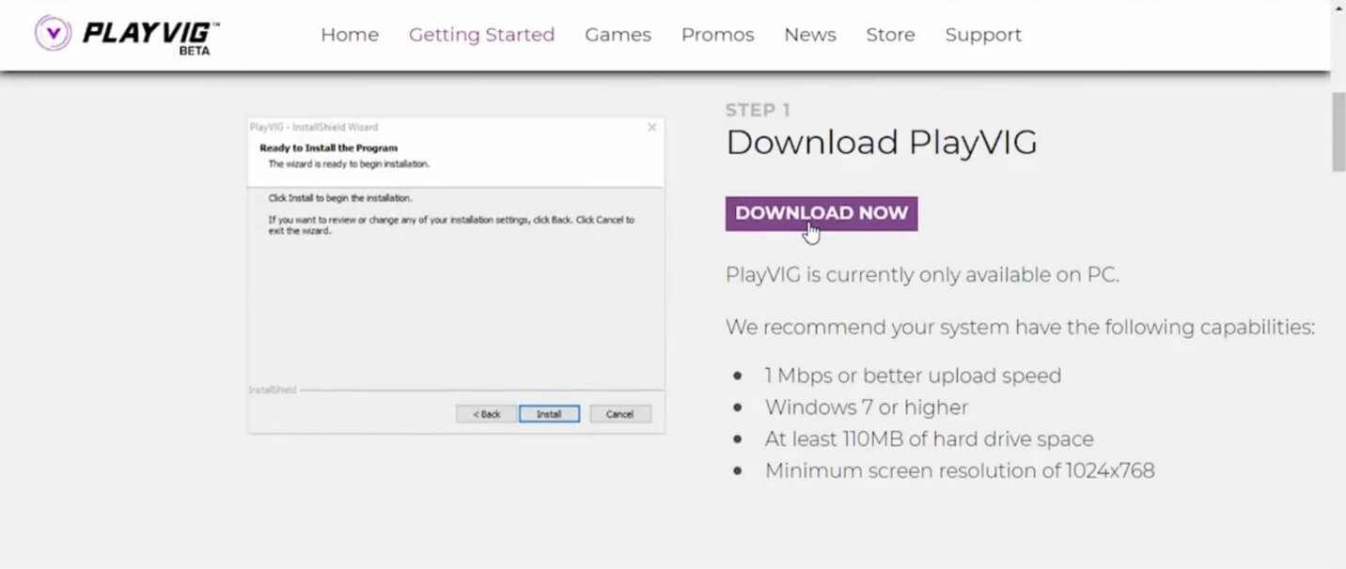Visit the Store page

[x=890, y=35]
